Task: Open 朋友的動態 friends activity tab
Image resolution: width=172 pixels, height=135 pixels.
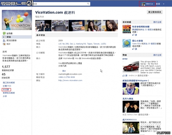Action: [x=11, y=41]
